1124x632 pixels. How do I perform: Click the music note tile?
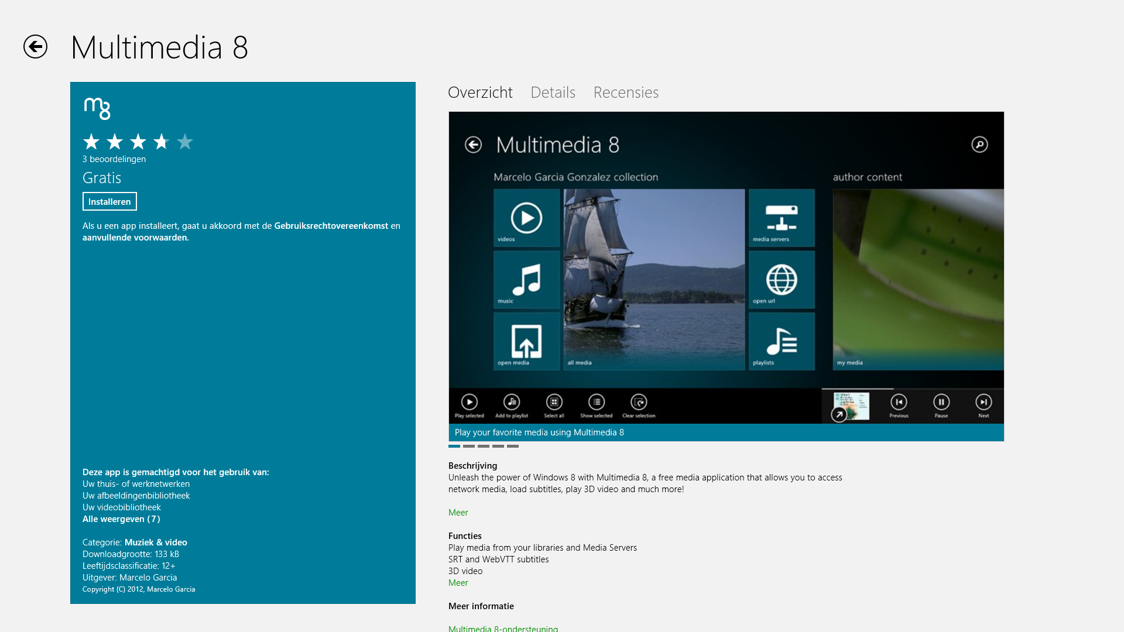(526, 280)
